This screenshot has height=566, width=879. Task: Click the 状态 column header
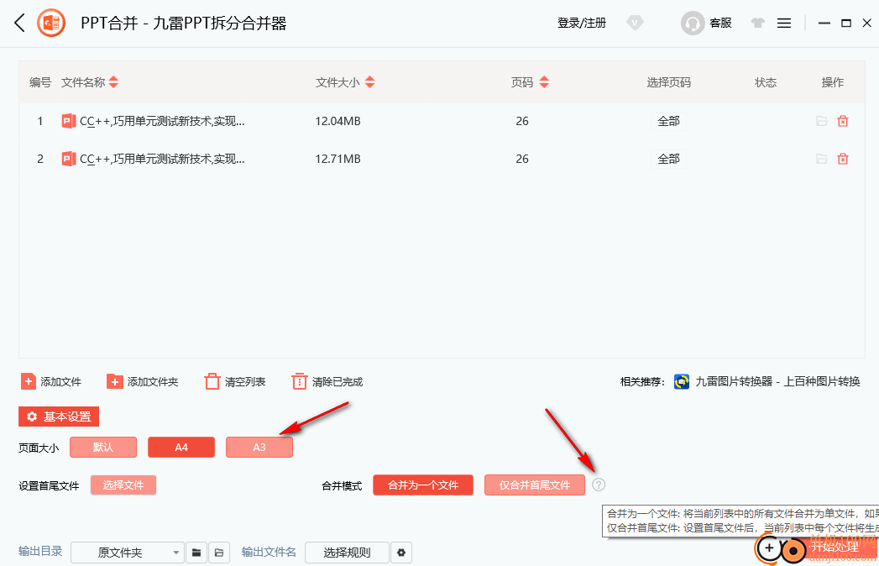[x=766, y=82]
